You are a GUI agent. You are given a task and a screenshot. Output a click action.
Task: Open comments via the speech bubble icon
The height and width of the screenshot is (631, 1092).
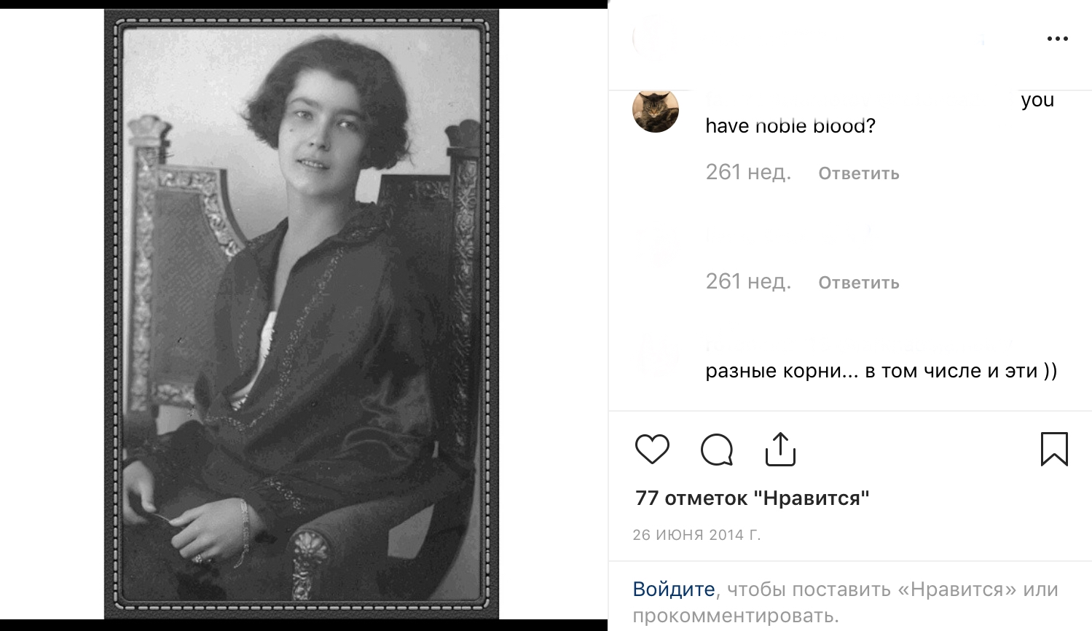coord(717,450)
